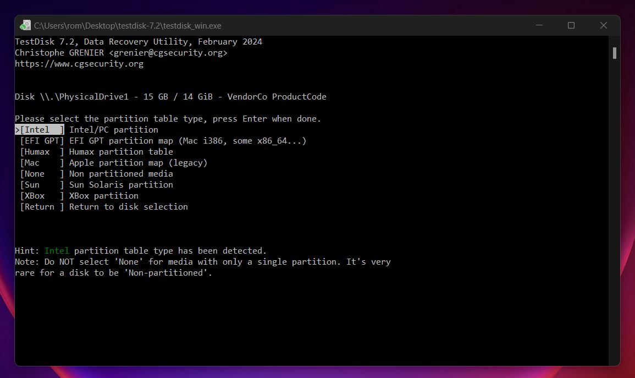Close the testdisk_win.exe console window
This screenshot has width=635, height=378.
click(604, 25)
